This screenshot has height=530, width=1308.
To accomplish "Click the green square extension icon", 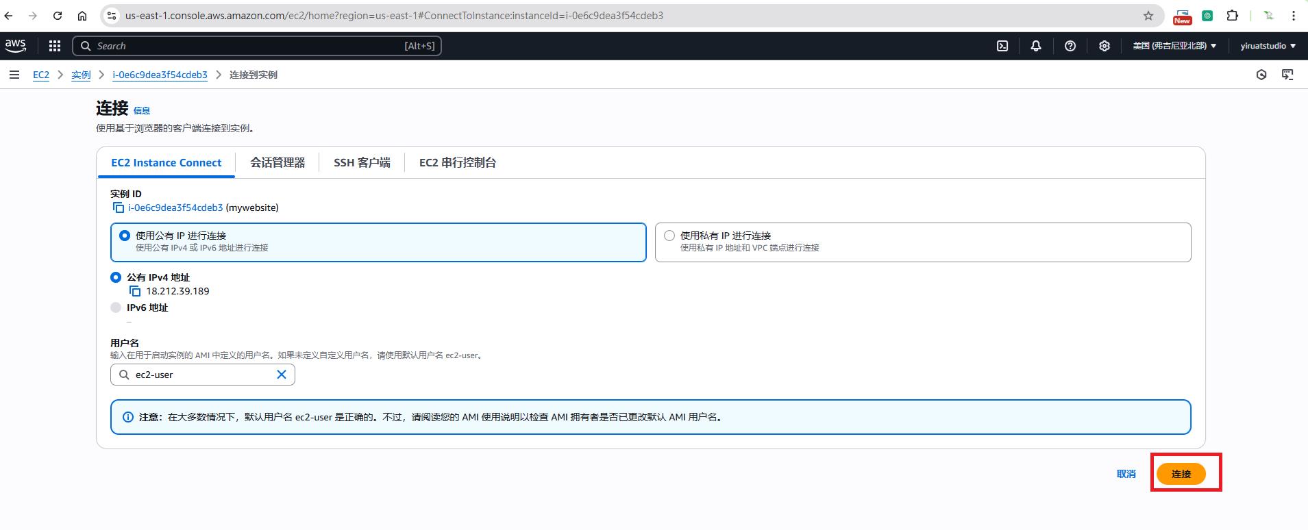I will click(1208, 16).
